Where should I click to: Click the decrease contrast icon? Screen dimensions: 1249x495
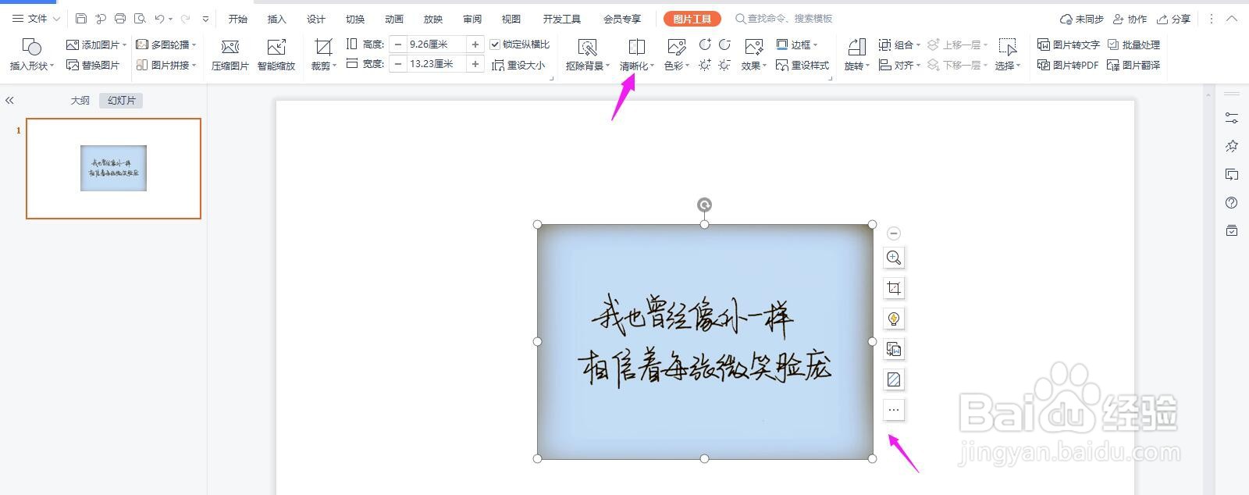pos(725,45)
